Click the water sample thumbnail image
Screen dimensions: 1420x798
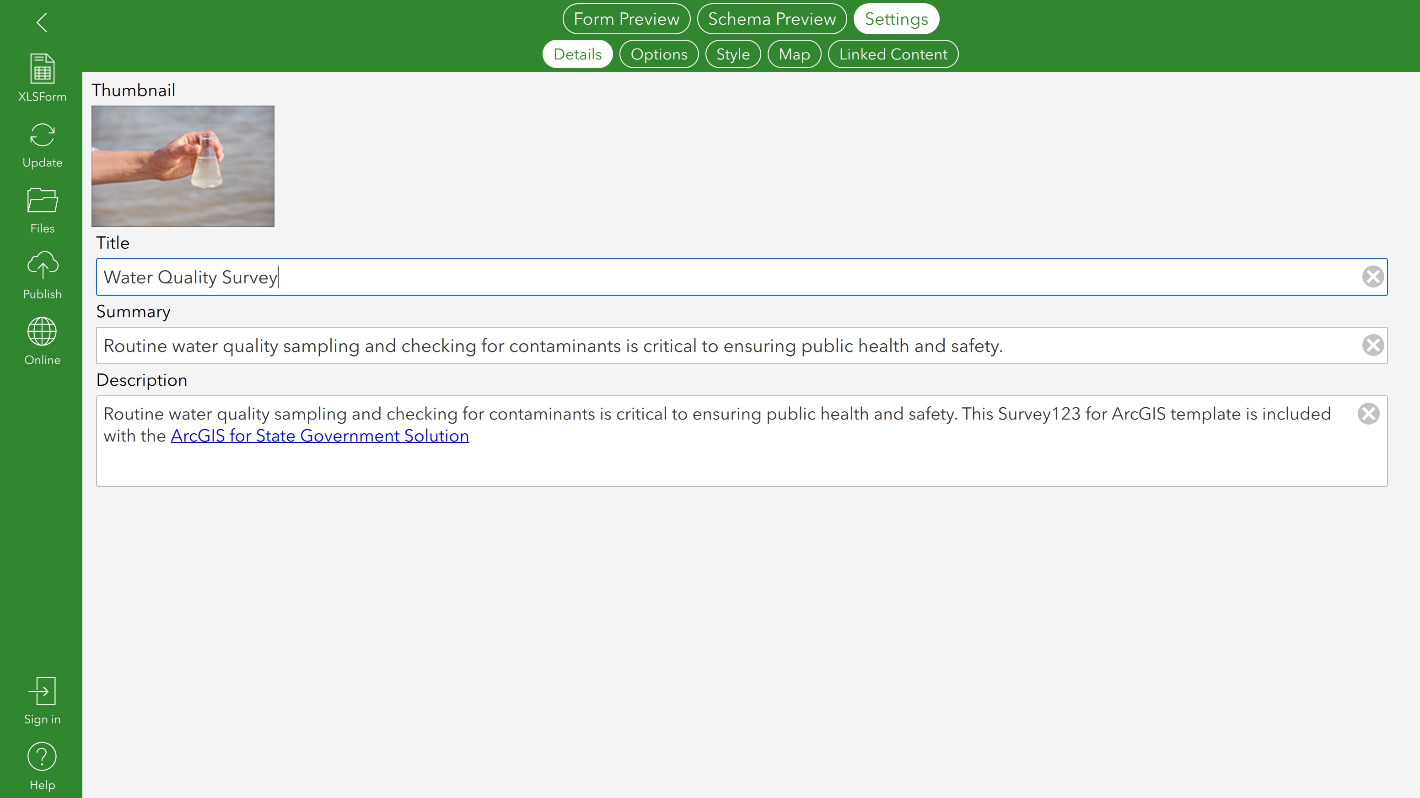coord(183,166)
